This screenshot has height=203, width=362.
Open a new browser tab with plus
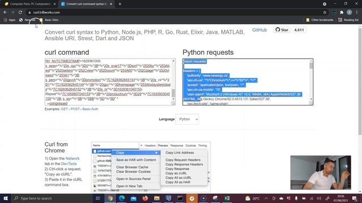point(120,4)
